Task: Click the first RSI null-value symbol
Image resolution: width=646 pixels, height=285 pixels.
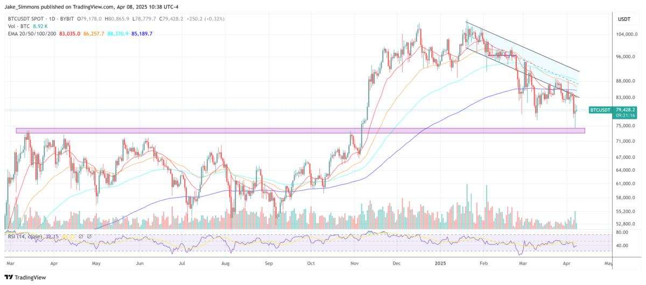Action: pos(81,236)
